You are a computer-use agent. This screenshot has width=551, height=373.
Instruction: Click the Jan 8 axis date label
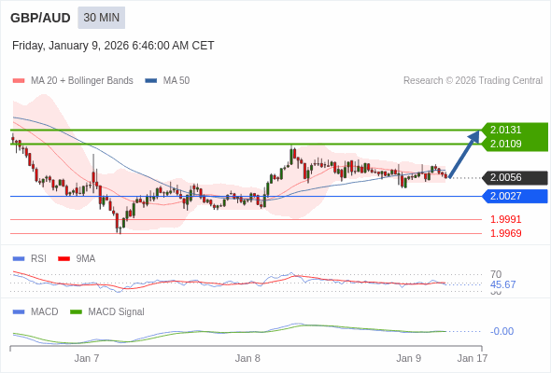[247, 358]
